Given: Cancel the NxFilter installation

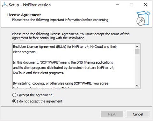Looking at the screenshot, I should (x=138, y=114).
